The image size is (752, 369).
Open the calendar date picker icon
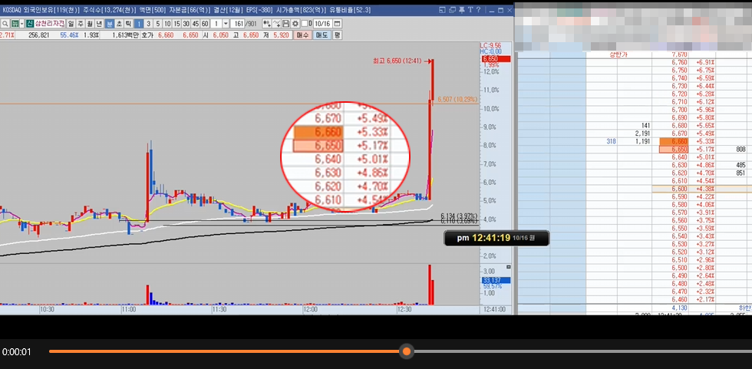[x=337, y=24]
